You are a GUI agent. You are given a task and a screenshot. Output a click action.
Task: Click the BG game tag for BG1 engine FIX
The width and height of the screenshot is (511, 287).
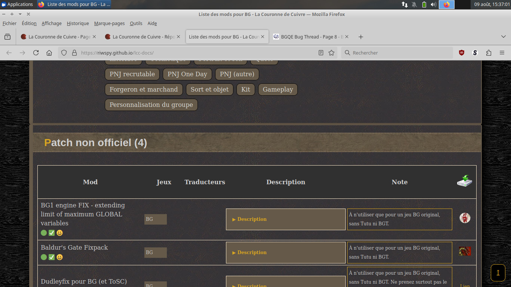156,219
